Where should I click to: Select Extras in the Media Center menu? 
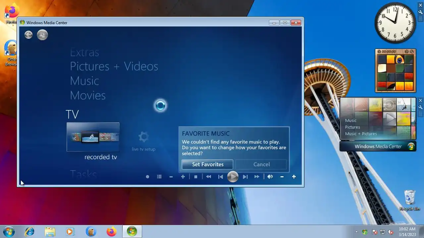point(84,52)
